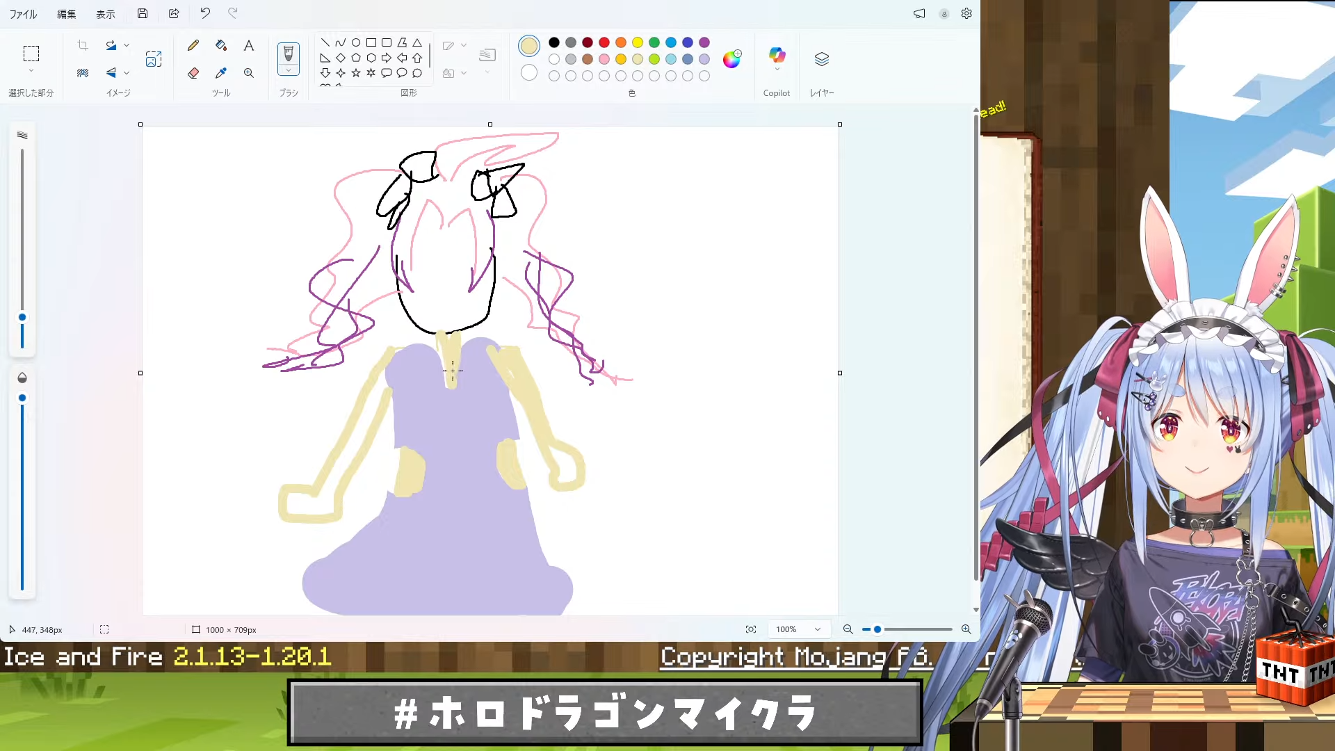Select the Magnifier tool
Screen dimensions: 1335x751
(x=248, y=73)
